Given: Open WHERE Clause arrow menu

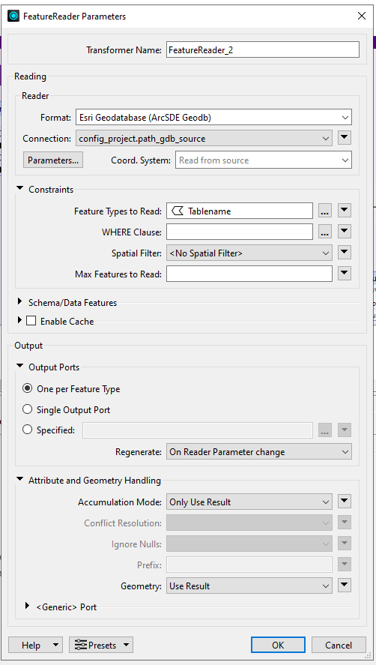Looking at the screenshot, I should (345, 231).
